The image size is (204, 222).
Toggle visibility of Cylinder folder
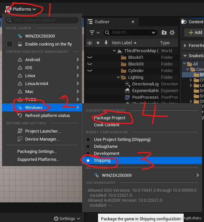tap(90, 71)
